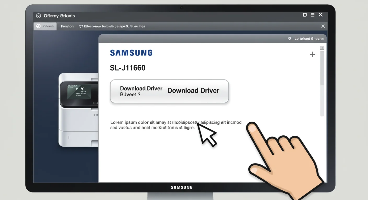The height and width of the screenshot is (200, 368).
Task: Click the large bold Download Driver label
Action: click(x=193, y=91)
